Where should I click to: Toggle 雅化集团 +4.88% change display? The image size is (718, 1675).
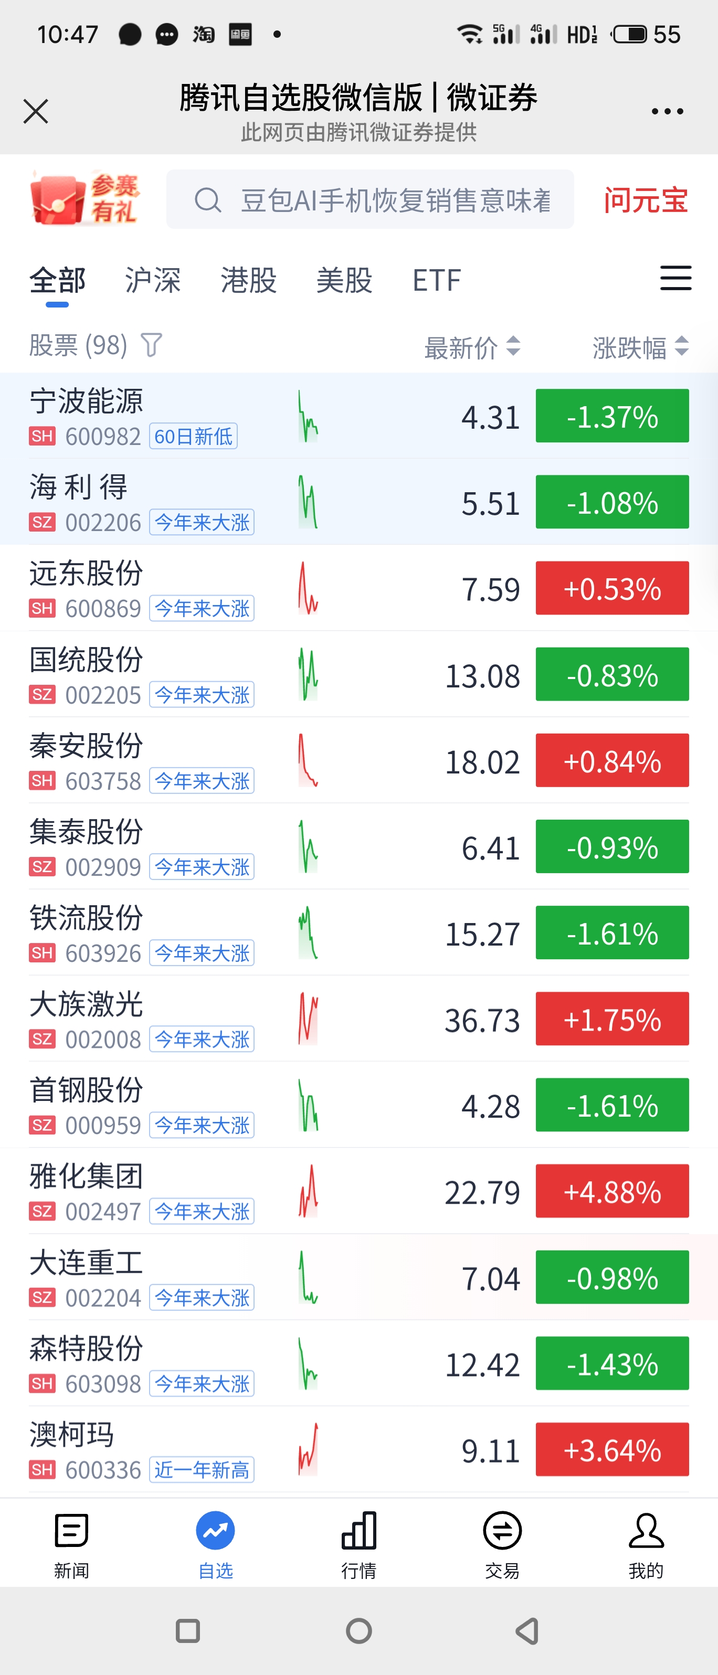612,1191
